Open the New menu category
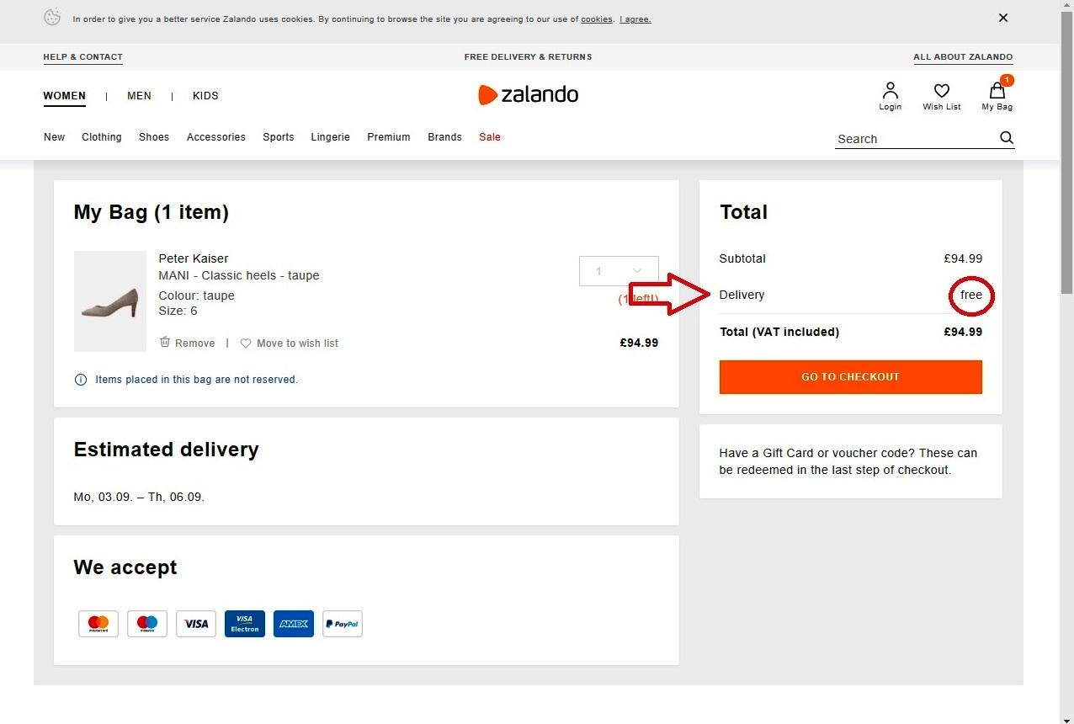Viewport: 1074px width, 724px height. click(54, 137)
